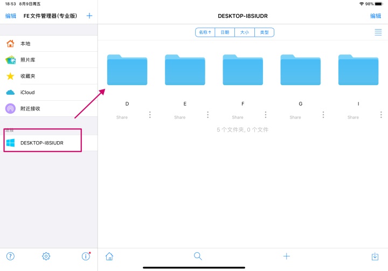The width and height of the screenshot is (388, 271).
Task: Open more options for folder G
Action: (323, 115)
